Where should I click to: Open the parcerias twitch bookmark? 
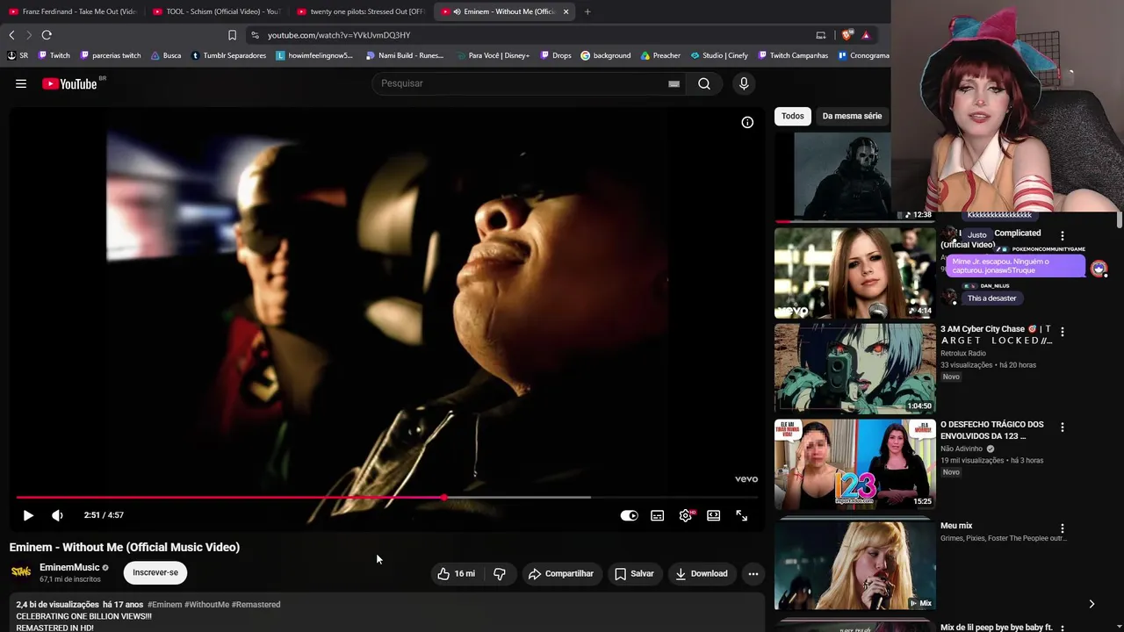pyautogui.click(x=110, y=55)
